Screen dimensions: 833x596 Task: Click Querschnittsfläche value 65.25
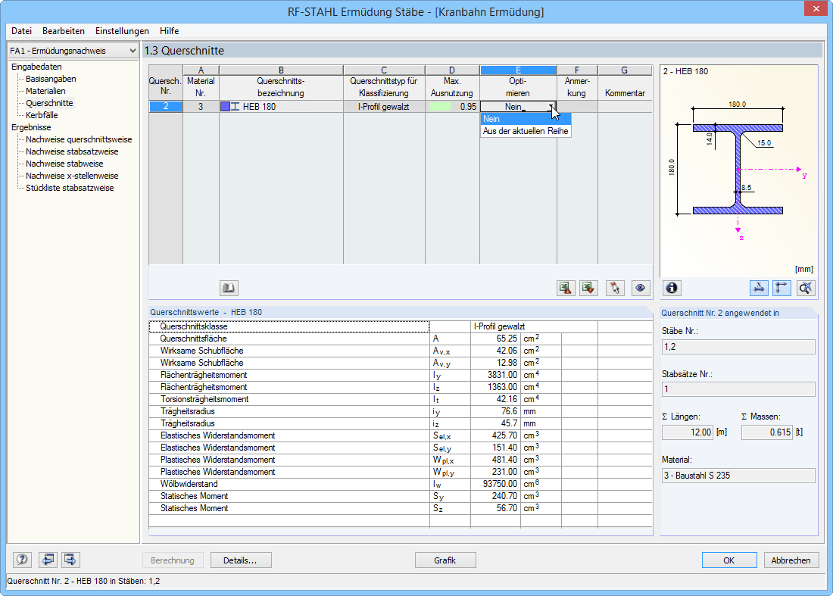pyautogui.click(x=507, y=339)
